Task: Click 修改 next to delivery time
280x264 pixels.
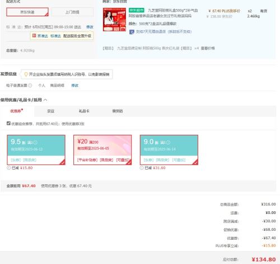Action: pyautogui.click(x=90, y=27)
